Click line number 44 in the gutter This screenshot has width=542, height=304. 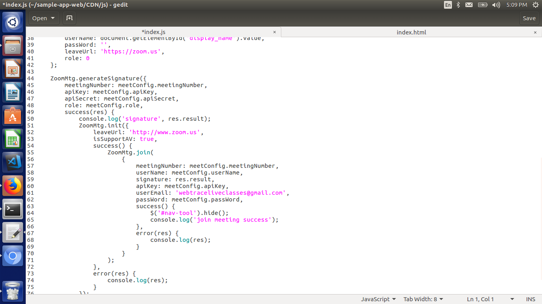(30, 78)
